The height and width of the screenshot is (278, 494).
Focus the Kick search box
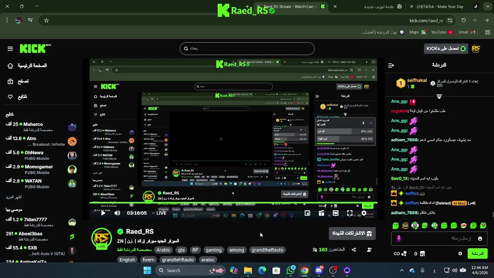point(247,49)
